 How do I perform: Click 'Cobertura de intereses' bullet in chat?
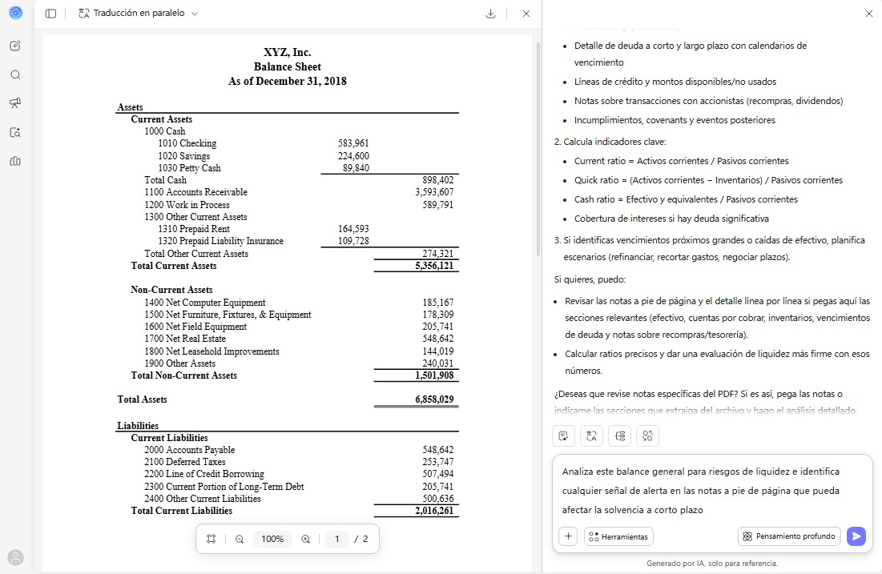tap(671, 218)
